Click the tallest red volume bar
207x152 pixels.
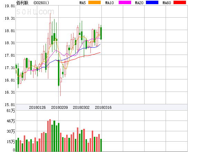[50, 135]
